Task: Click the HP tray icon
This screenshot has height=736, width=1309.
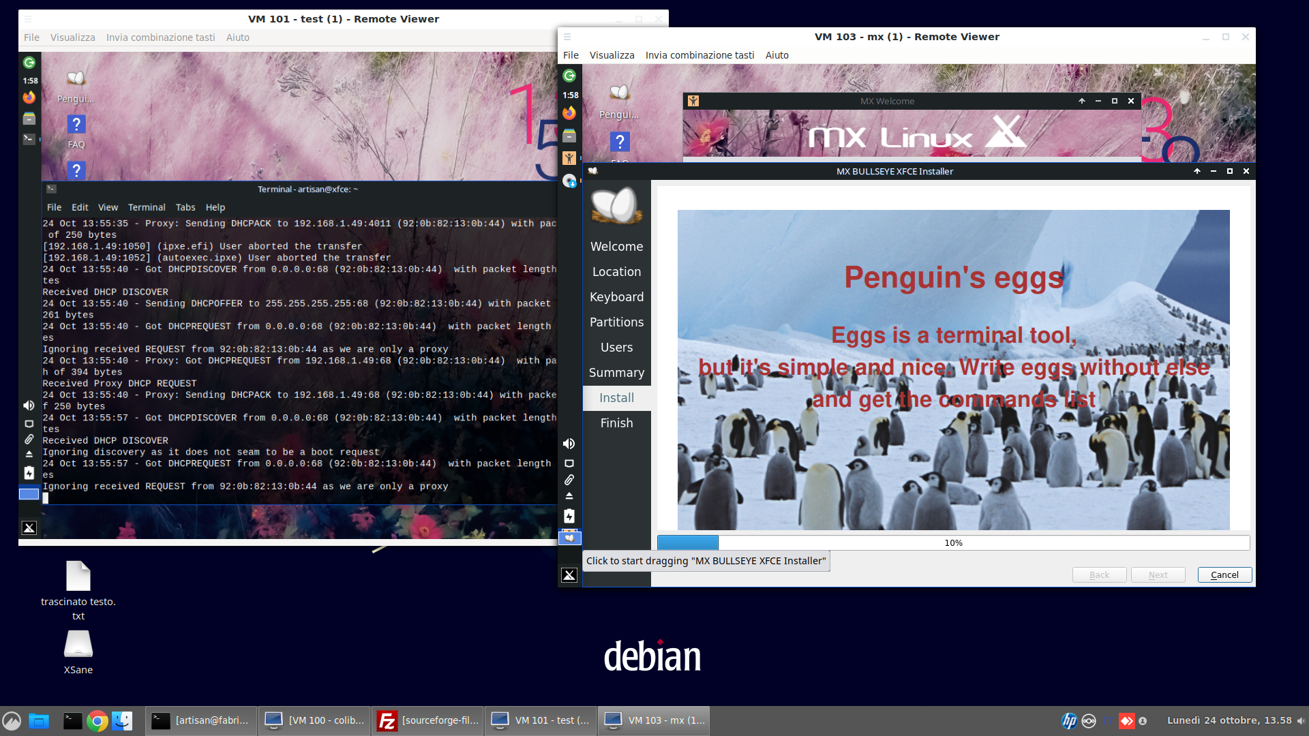Action: click(x=1069, y=720)
